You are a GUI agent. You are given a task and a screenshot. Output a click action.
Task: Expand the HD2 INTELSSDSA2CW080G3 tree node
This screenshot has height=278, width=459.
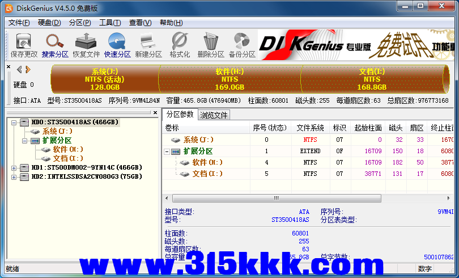click(x=14, y=177)
